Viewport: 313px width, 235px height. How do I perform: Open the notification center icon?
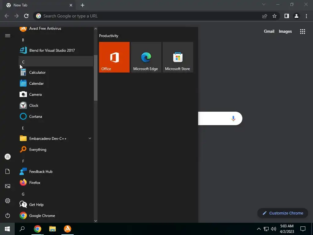point(303,229)
